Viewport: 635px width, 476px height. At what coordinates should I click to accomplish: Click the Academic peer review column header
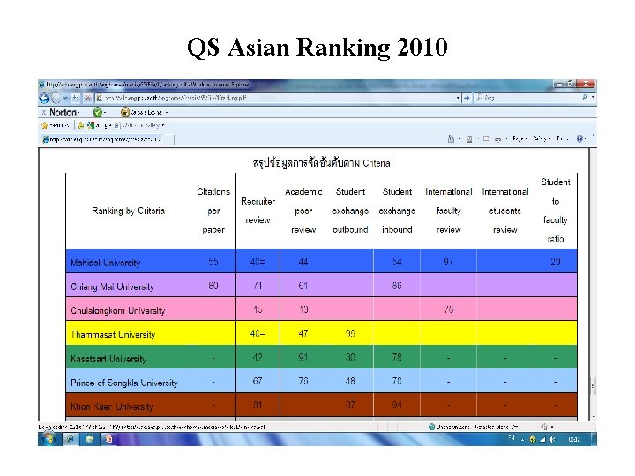(303, 211)
